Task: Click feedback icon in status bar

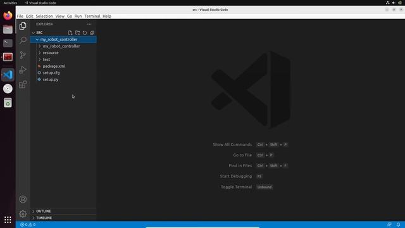Action: [x=389, y=225]
